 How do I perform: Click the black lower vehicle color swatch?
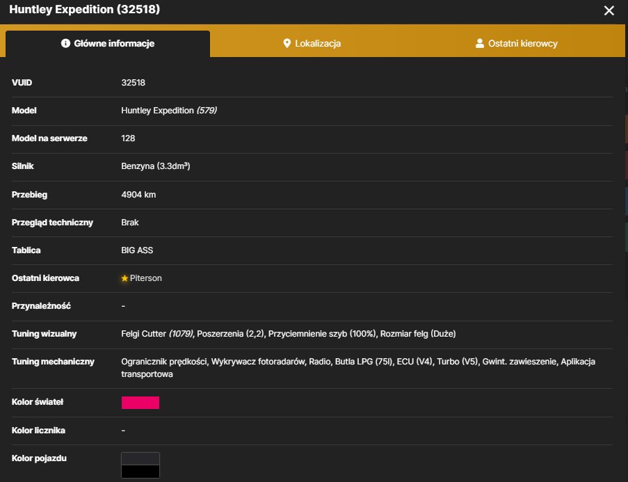pyautogui.click(x=140, y=472)
